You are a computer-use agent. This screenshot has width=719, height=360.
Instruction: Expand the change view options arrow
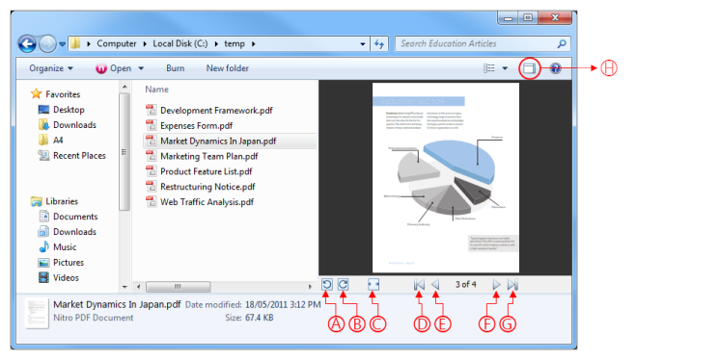505,68
